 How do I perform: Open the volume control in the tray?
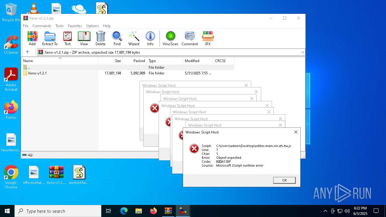[347, 211]
